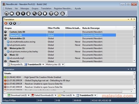Click the orange update icon in Translation panel
This screenshot has width=139, height=104.
tap(6, 23)
